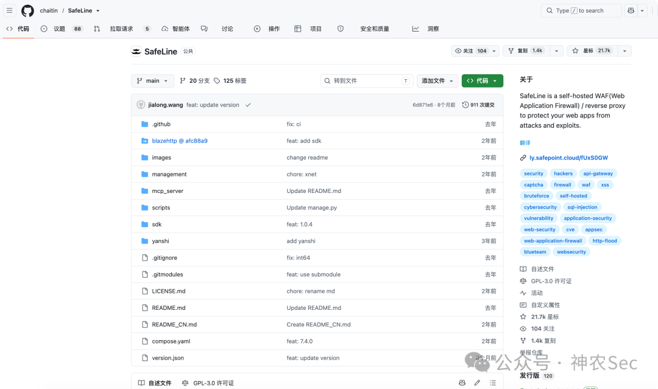
Task: Focus the 'Type / to search' box
Action: 581,10
